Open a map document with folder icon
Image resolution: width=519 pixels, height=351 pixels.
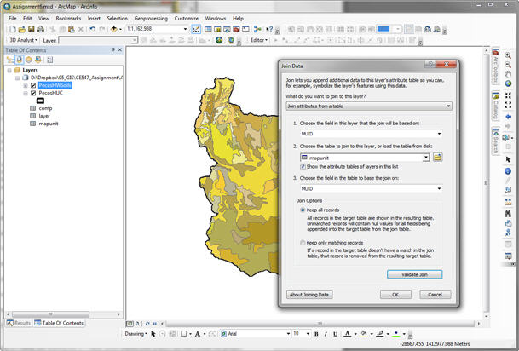click(21, 29)
